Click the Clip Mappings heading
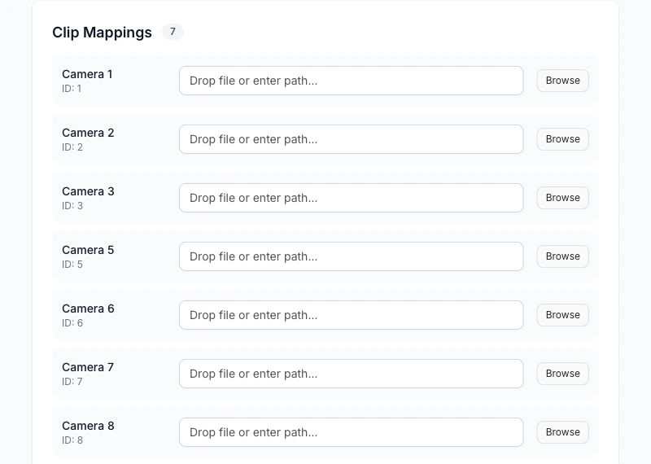651x464 pixels. tap(102, 33)
